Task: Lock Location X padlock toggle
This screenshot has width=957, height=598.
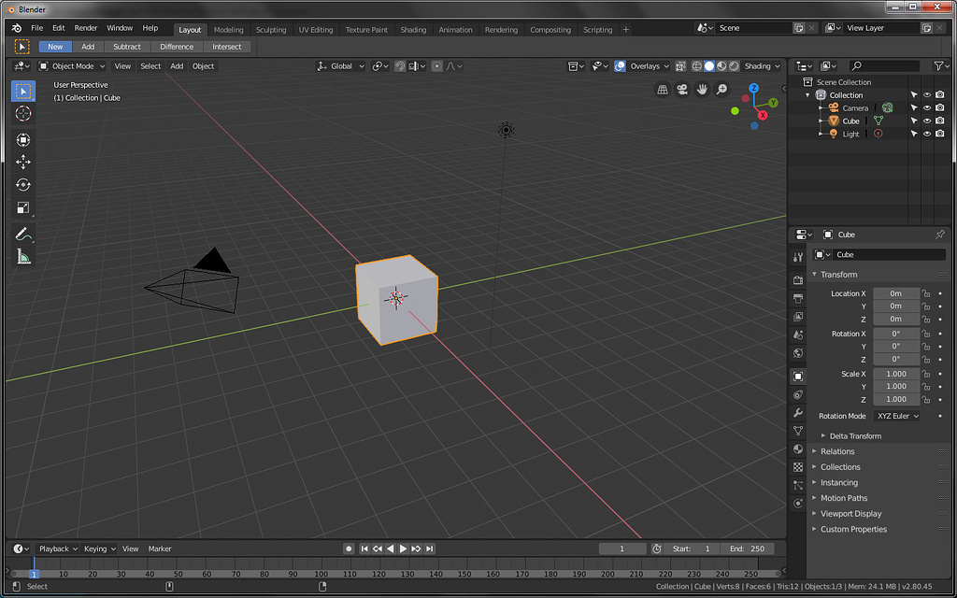Action: pyautogui.click(x=926, y=293)
